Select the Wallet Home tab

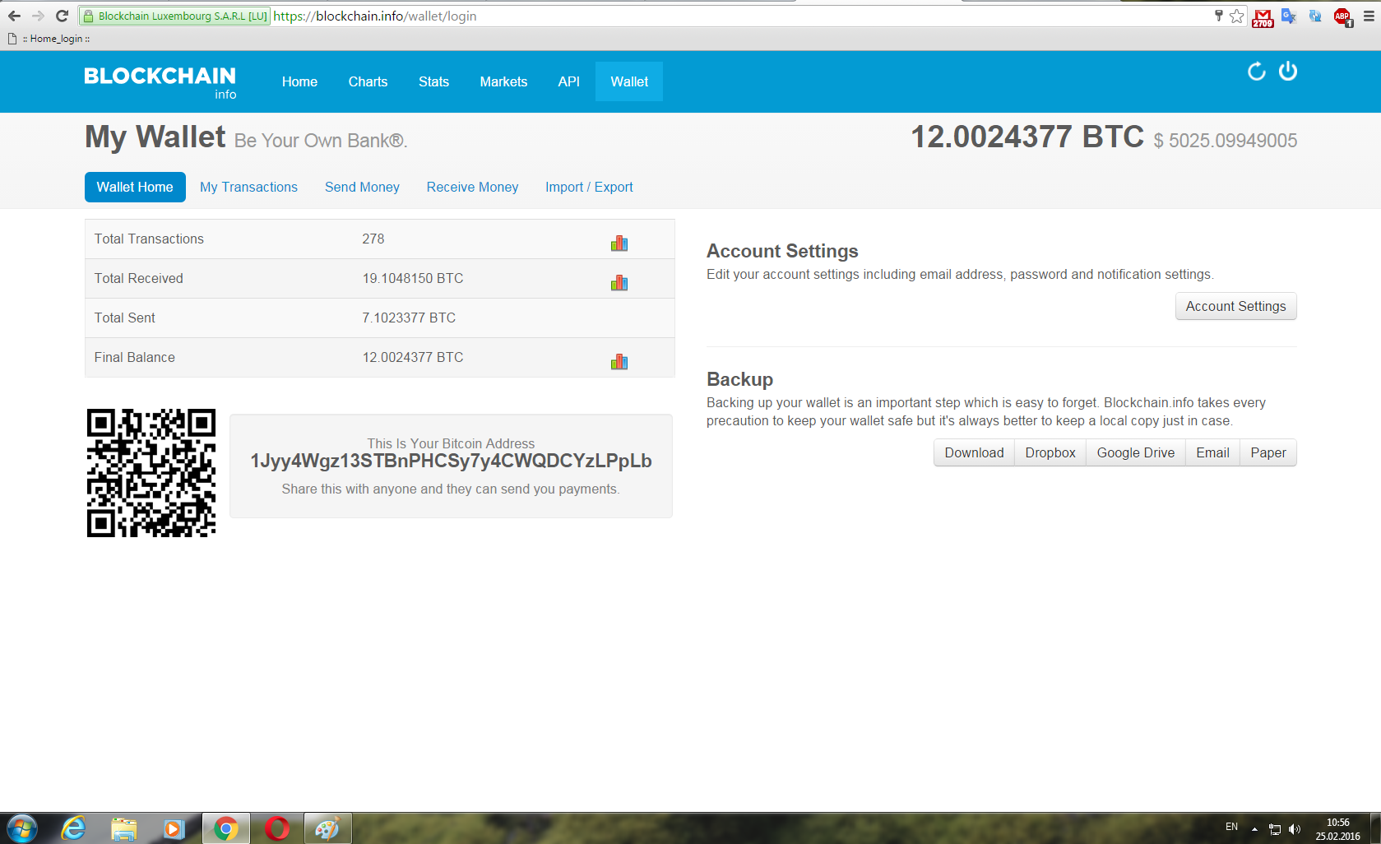[x=135, y=187]
